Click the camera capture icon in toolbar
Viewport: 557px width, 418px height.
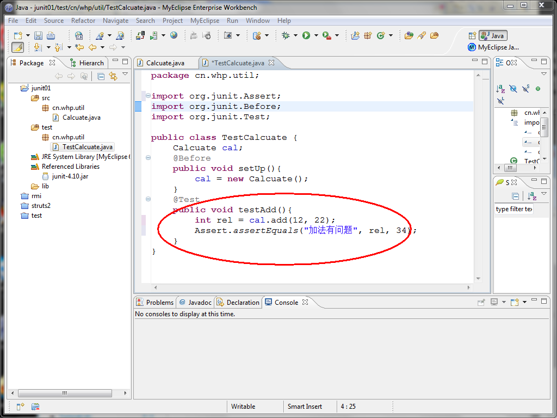click(228, 35)
